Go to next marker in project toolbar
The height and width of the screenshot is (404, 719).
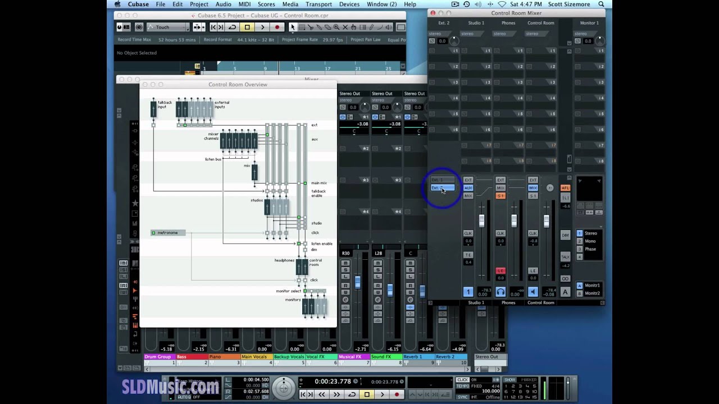coord(221,27)
